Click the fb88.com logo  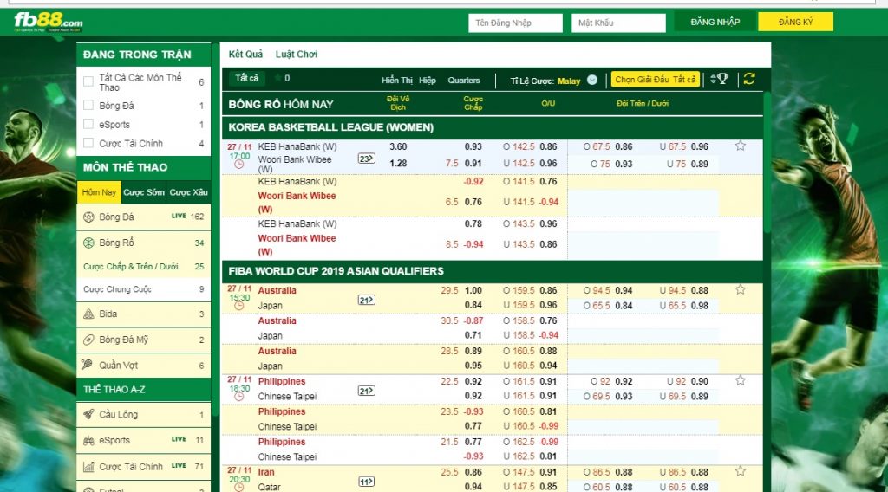pyautogui.click(x=49, y=22)
